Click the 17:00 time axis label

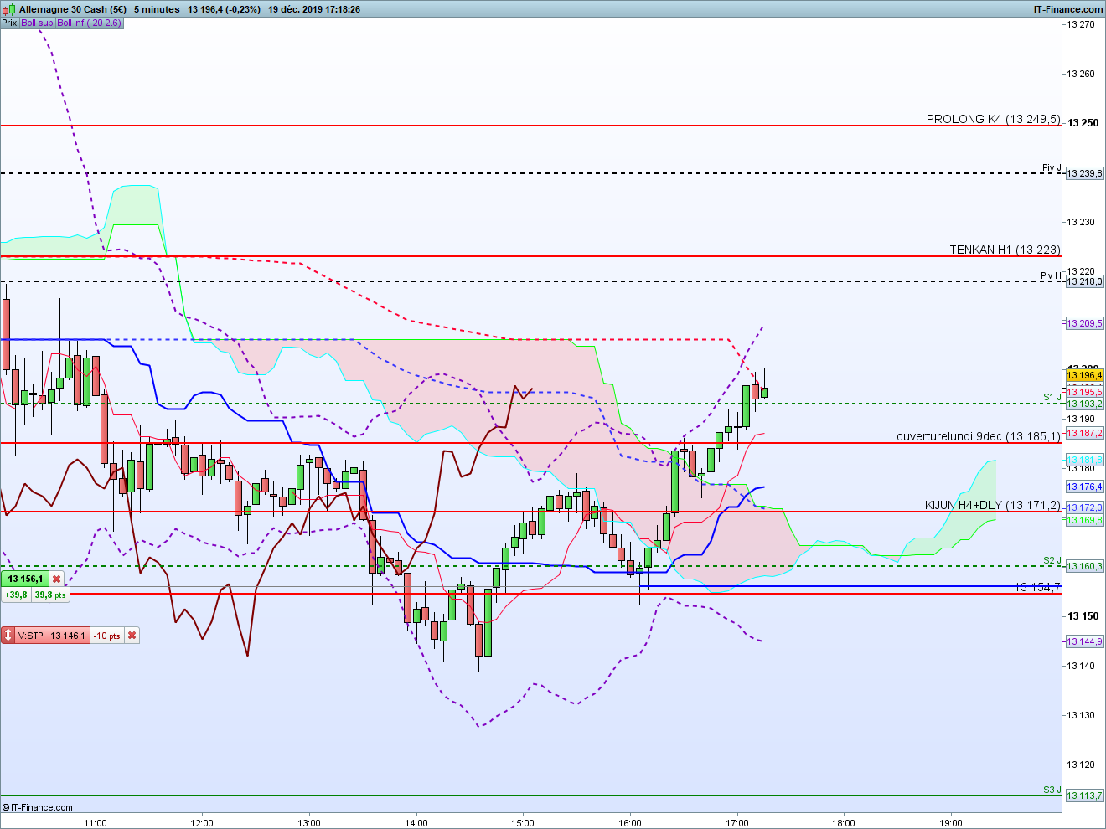point(737,822)
